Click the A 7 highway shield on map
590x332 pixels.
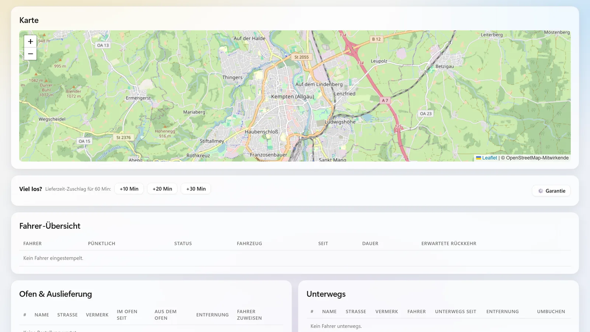point(385,100)
